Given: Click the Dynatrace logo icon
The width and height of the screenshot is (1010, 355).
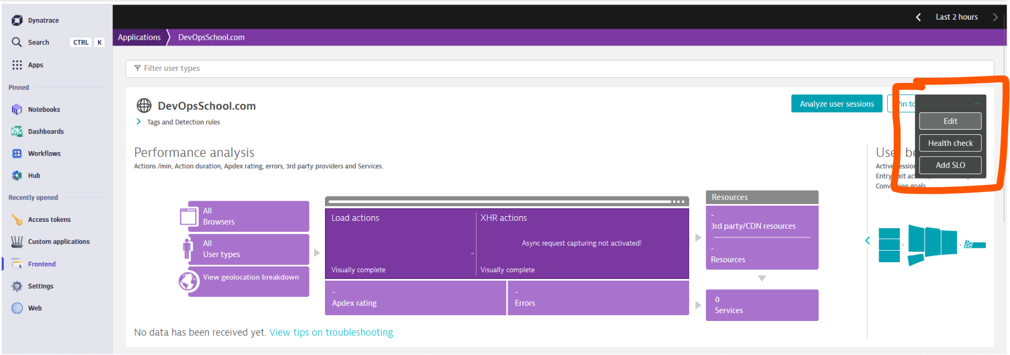Looking at the screenshot, I should coord(17,20).
